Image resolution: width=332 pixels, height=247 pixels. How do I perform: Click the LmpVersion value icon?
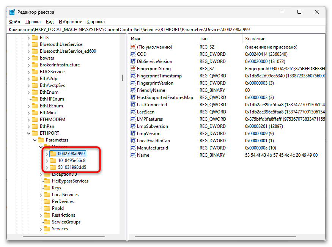[133, 133]
